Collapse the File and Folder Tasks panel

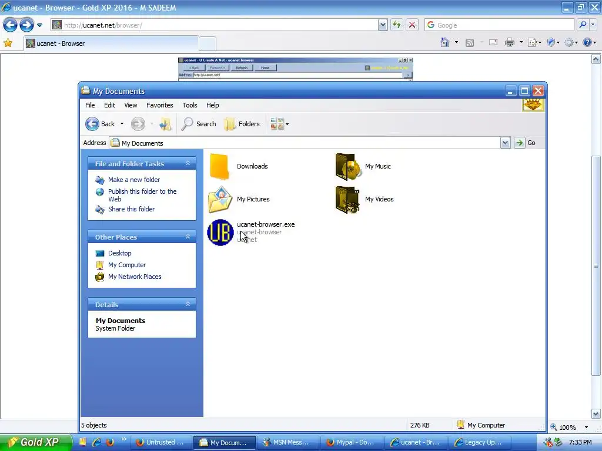(x=188, y=163)
